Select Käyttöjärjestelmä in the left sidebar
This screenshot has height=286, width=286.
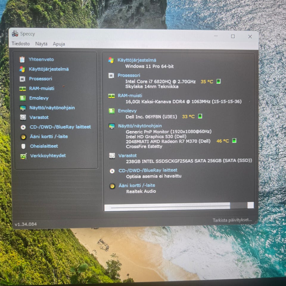pyautogui.click(x=49, y=69)
